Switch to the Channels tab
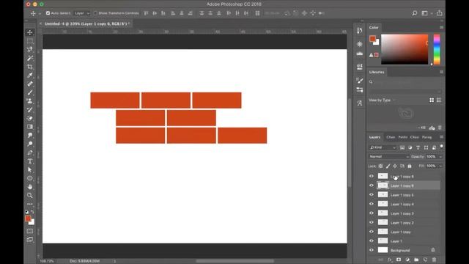 pos(391,137)
